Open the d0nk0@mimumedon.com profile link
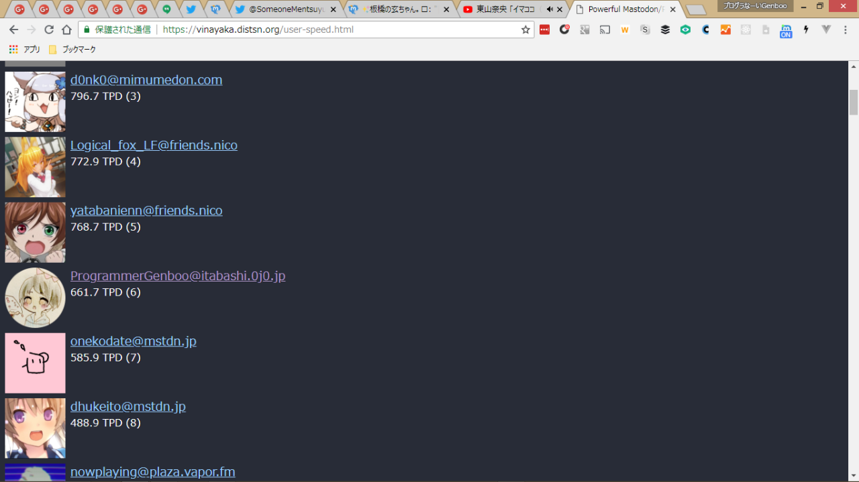The width and height of the screenshot is (859, 482). pos(146,80)
